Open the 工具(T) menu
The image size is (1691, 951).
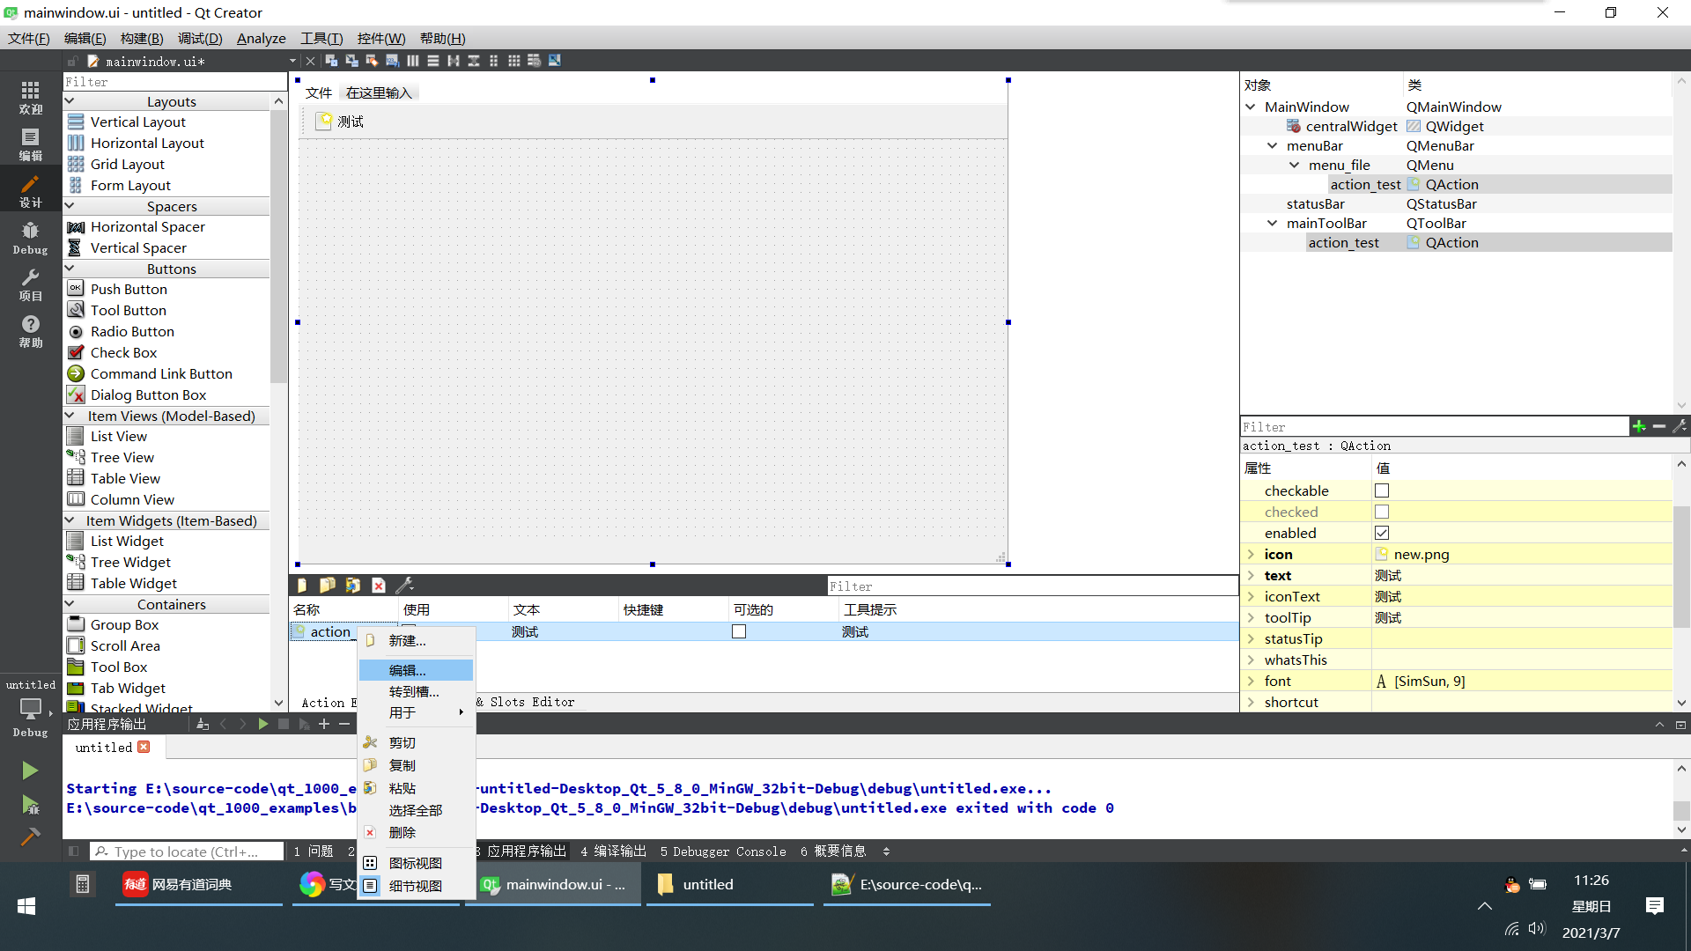321,38
